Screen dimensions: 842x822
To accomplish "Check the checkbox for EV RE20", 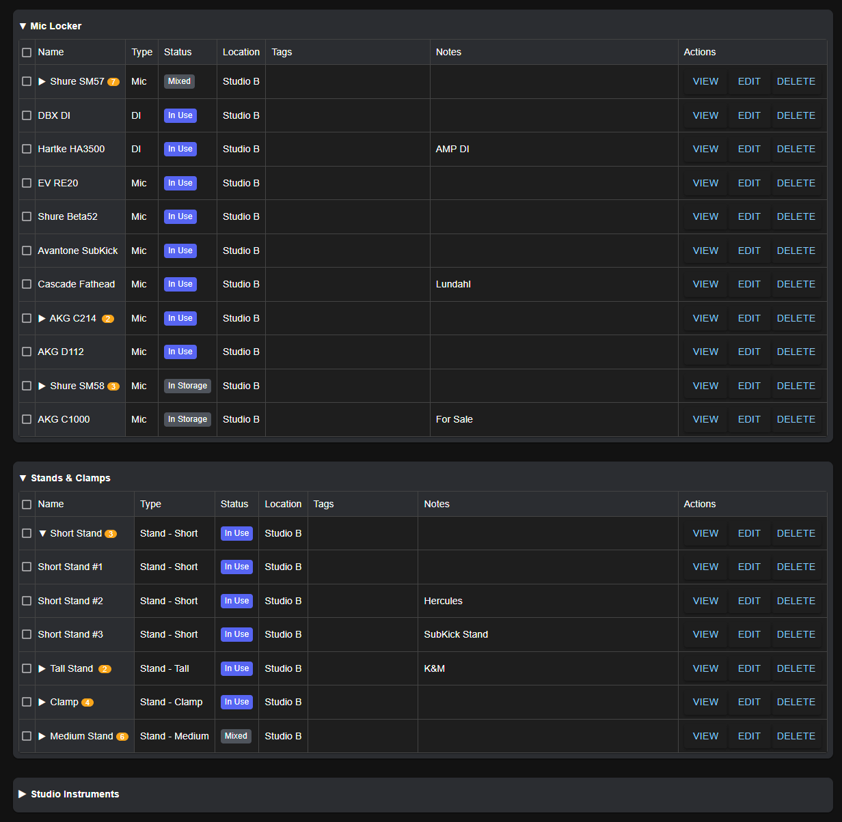I will pos(27,182).
